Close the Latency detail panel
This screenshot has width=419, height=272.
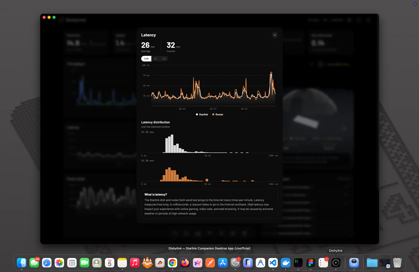click(275, 35)
